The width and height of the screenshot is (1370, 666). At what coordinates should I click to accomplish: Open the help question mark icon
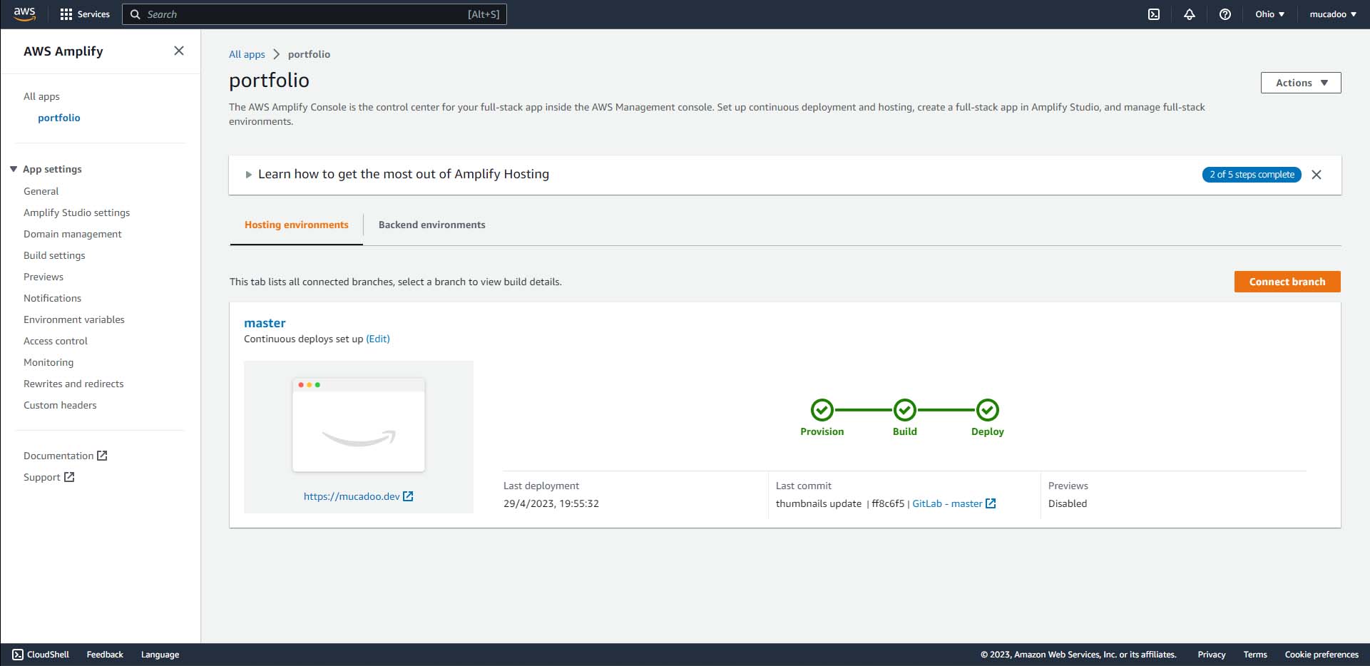pyautogui.click(x=1225, y=14)
